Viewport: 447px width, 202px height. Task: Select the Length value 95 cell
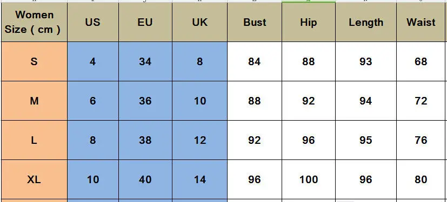(x=366, y=140)
